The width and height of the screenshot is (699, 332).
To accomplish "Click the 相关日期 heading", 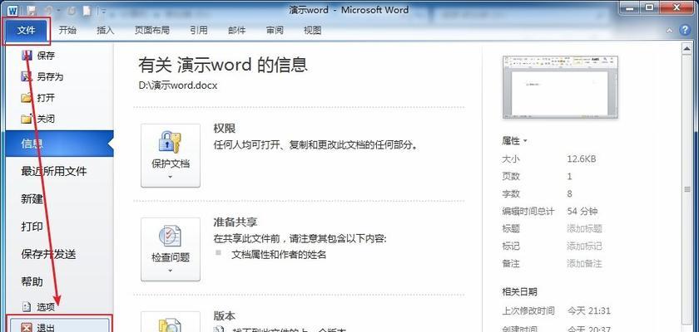I will point(520,291).
